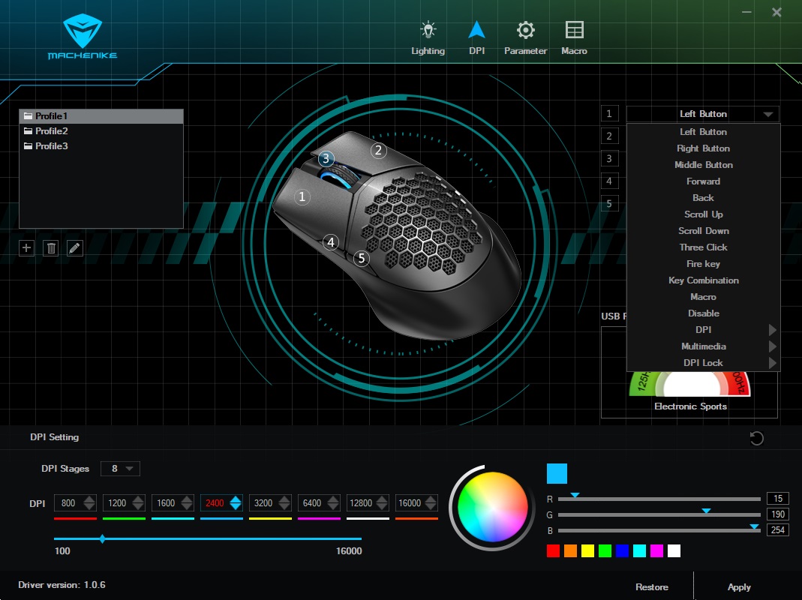Viewport: 802px width, 600px height.
Task: Choose the red preset color swatch
Action: point(553,551)
